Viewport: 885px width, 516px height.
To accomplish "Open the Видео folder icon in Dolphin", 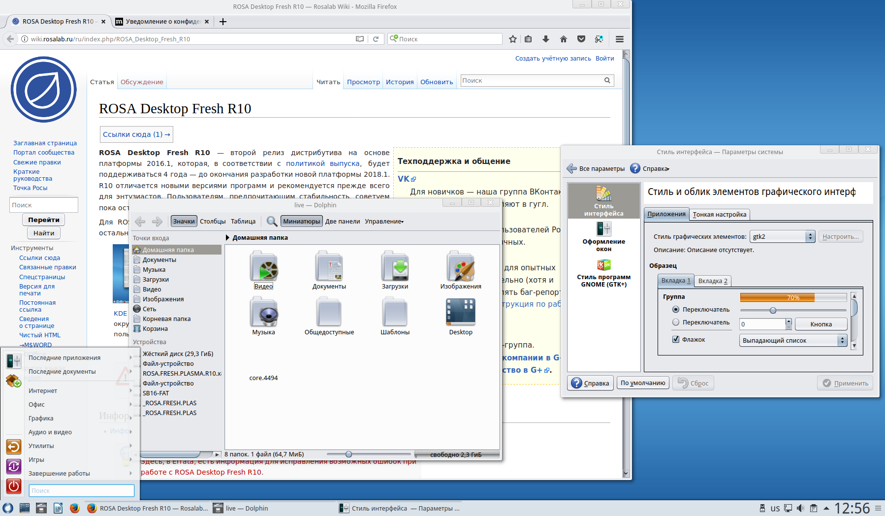I will (x=263, y=267).
